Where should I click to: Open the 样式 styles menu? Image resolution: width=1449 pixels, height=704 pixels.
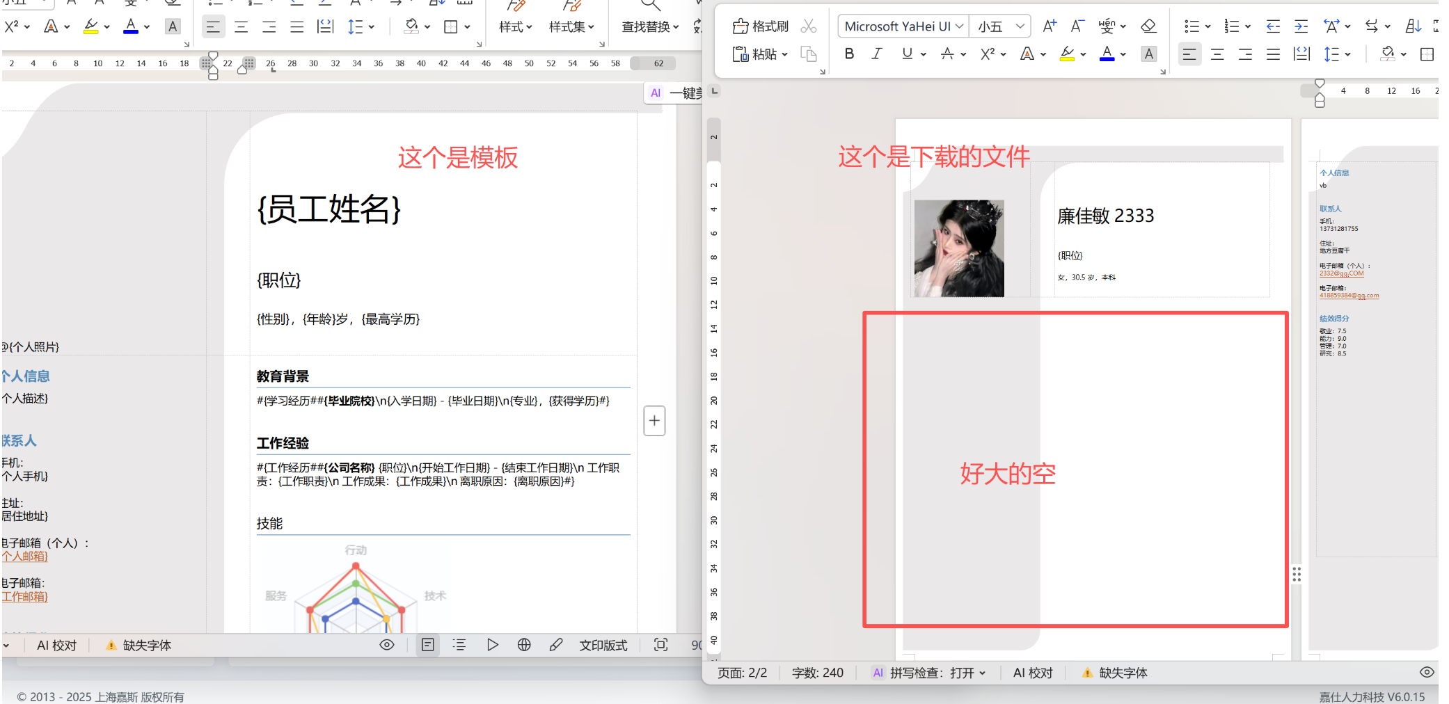515,26
